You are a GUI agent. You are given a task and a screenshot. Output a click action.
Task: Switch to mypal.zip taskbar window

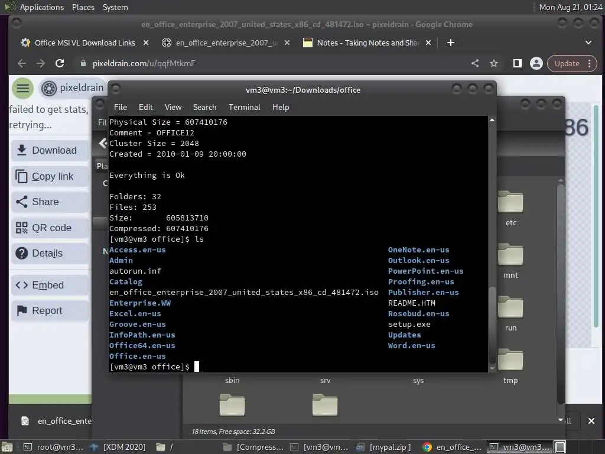384,447
